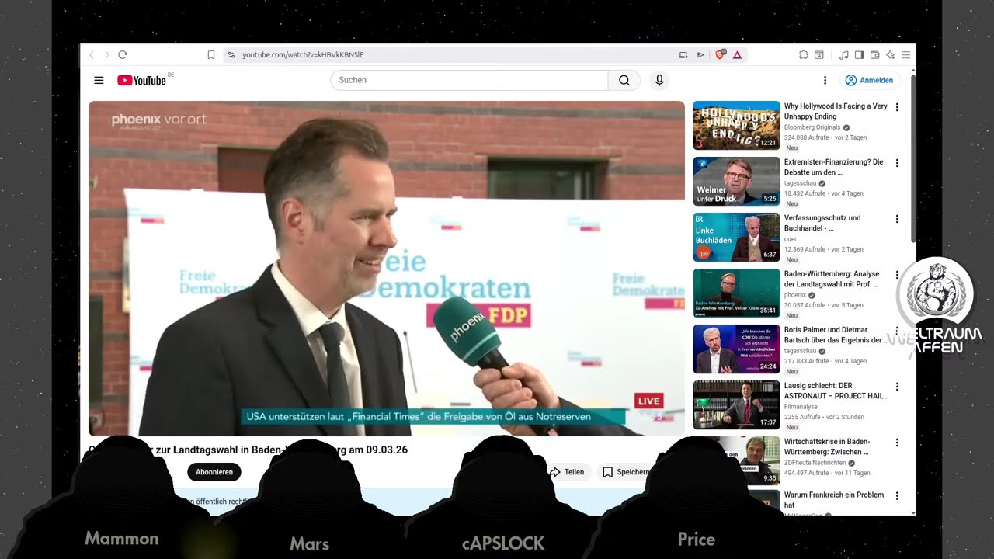This screenshot has width=994, height=559.
Task: Open options for Wirtschaftskrise video
Action: 897,443
